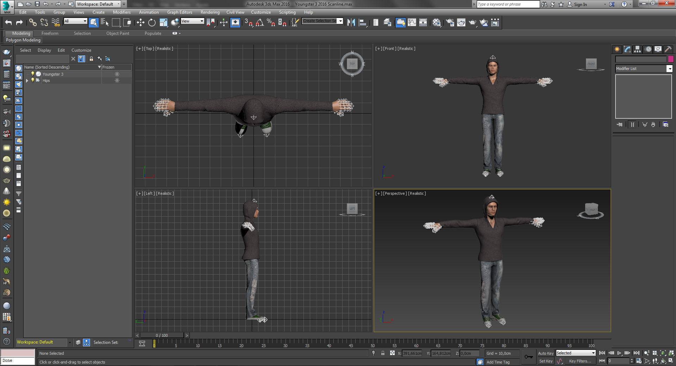This screenshot has height=366, width=676.
Task: Toggle the Angle Snap button
Action: pyautogui.click(x=260, y=23)
